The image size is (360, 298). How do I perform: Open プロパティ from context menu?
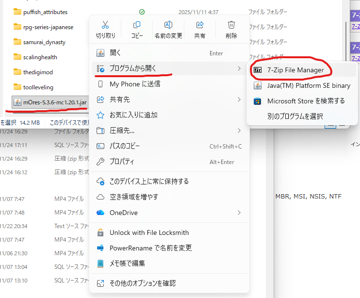click(x=122, y=162)
